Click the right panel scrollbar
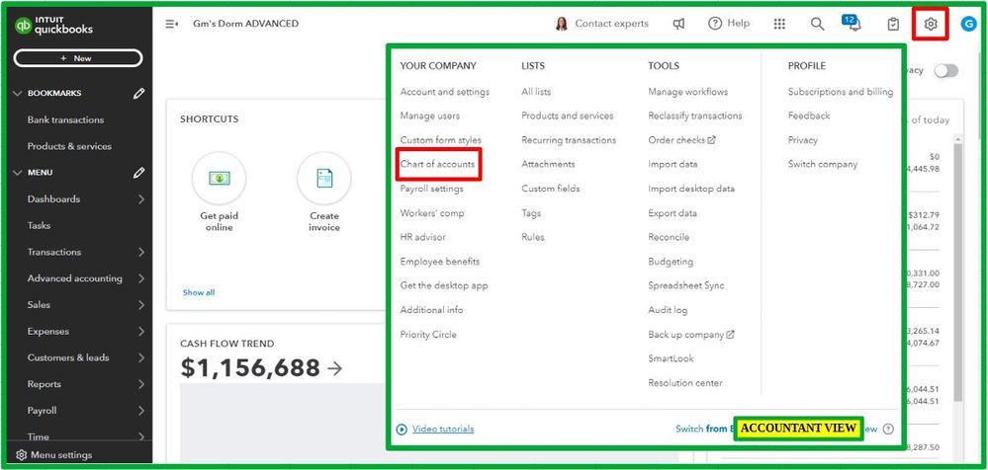Screen dimensions: 988x470 958,271
